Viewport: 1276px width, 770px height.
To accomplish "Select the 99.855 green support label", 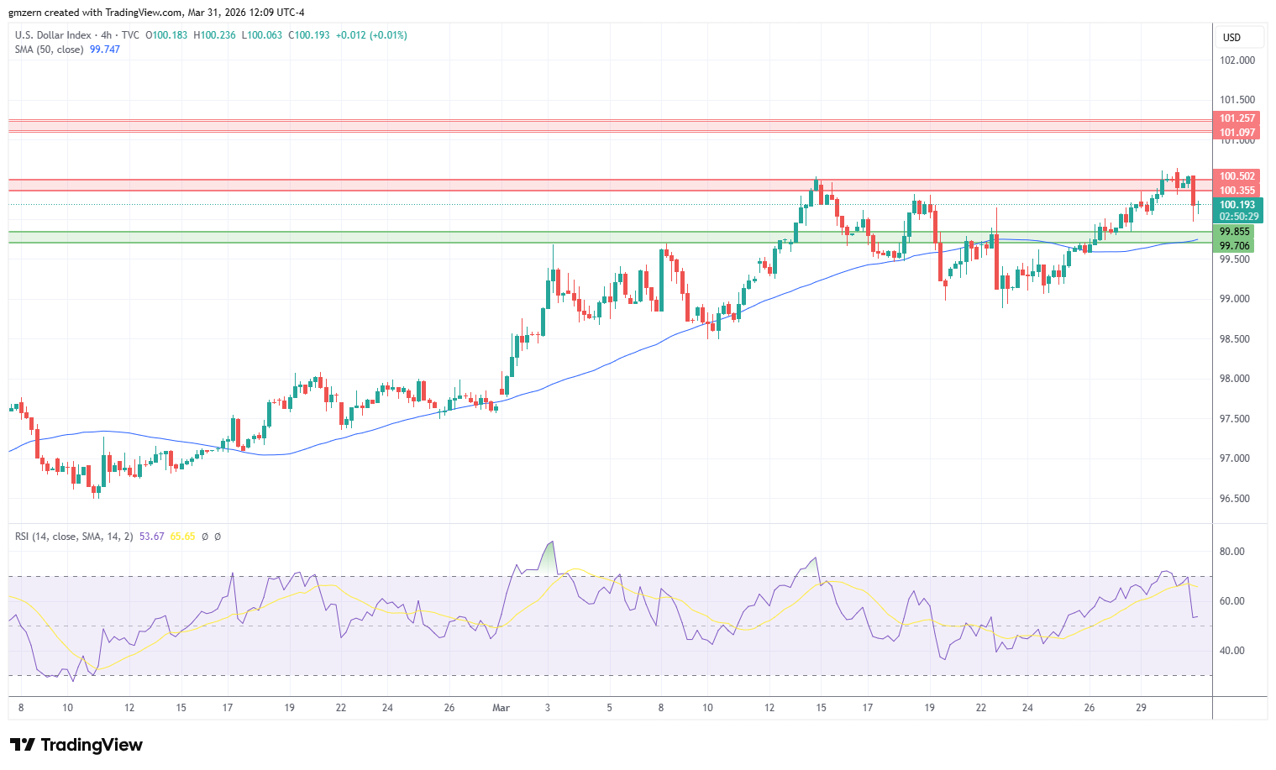I will click(x=1235, y=232).
